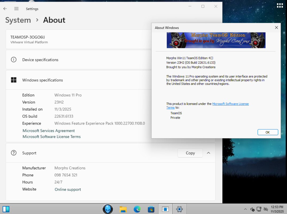Open the taskbar clock and date
287x214 pixels.
pyautogui.click(x=277, y=209)
